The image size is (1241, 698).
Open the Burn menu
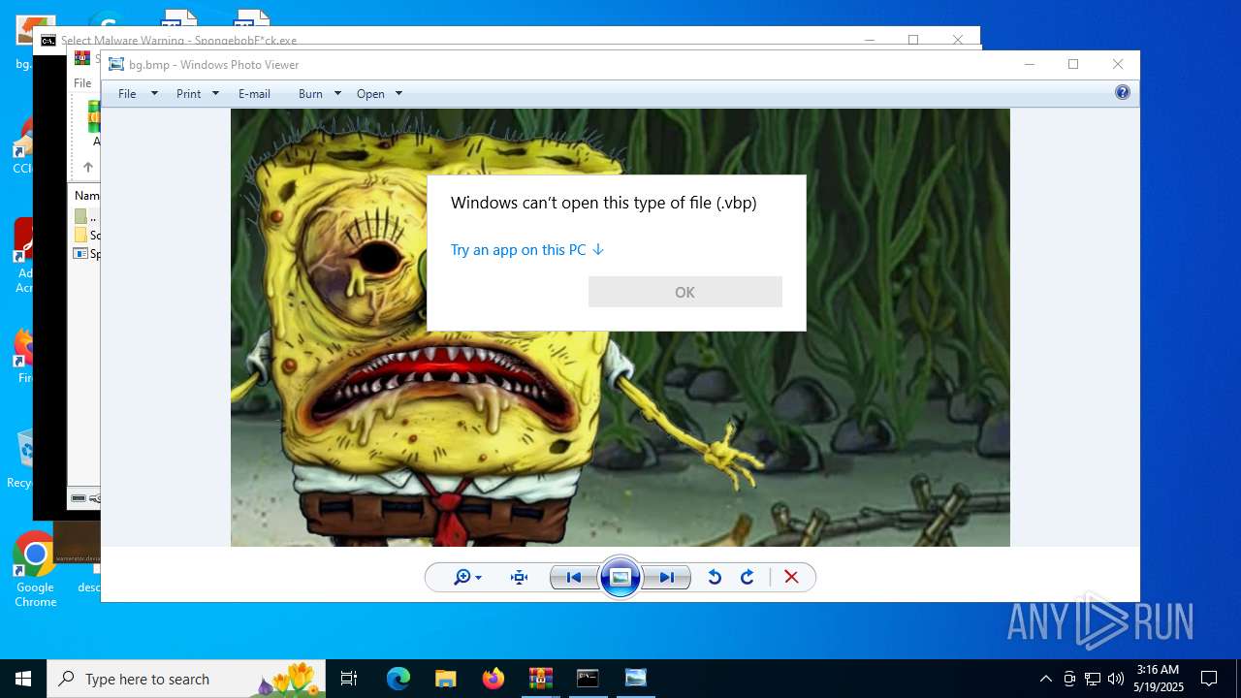pos(310,94)
